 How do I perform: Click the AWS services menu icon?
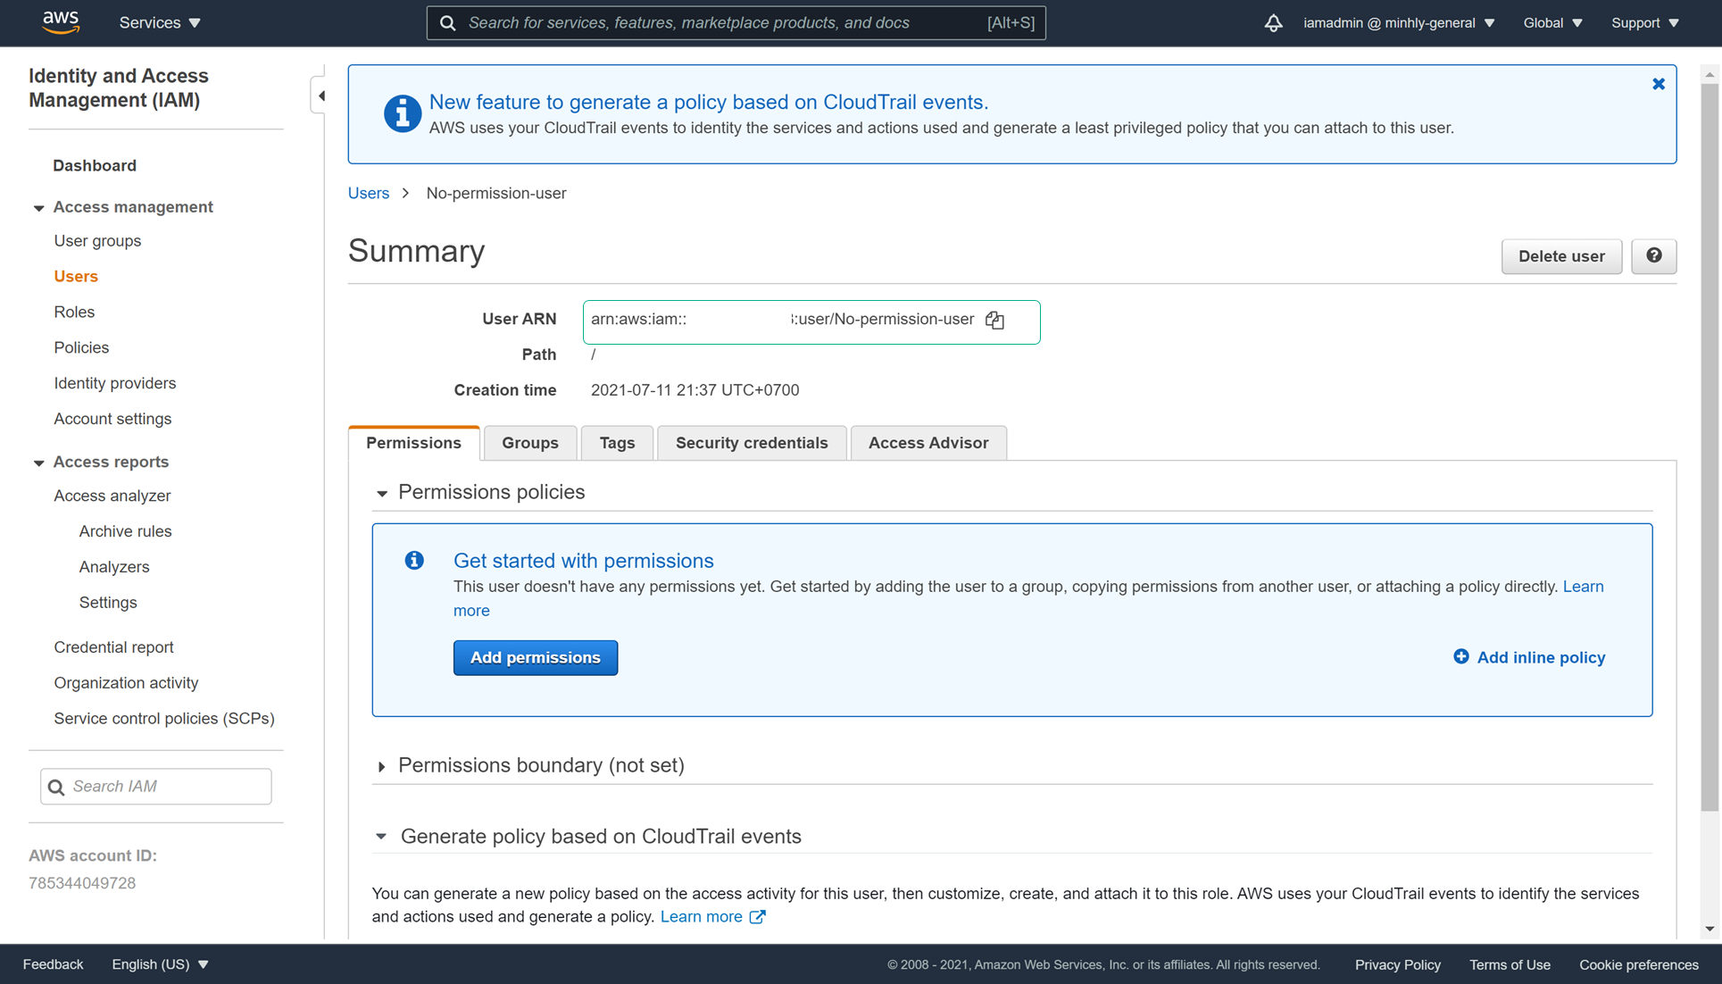coord(161,22)
